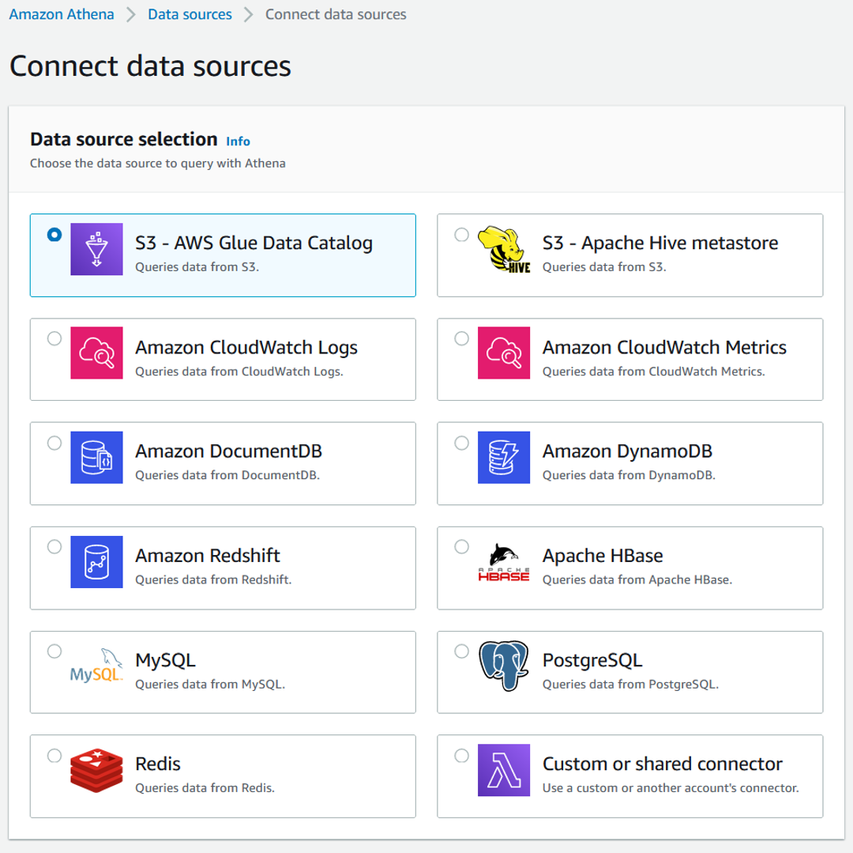Open the Data sources breadcrumb link
Viewport: 853px width, 853px height.
tap(190, 14)
